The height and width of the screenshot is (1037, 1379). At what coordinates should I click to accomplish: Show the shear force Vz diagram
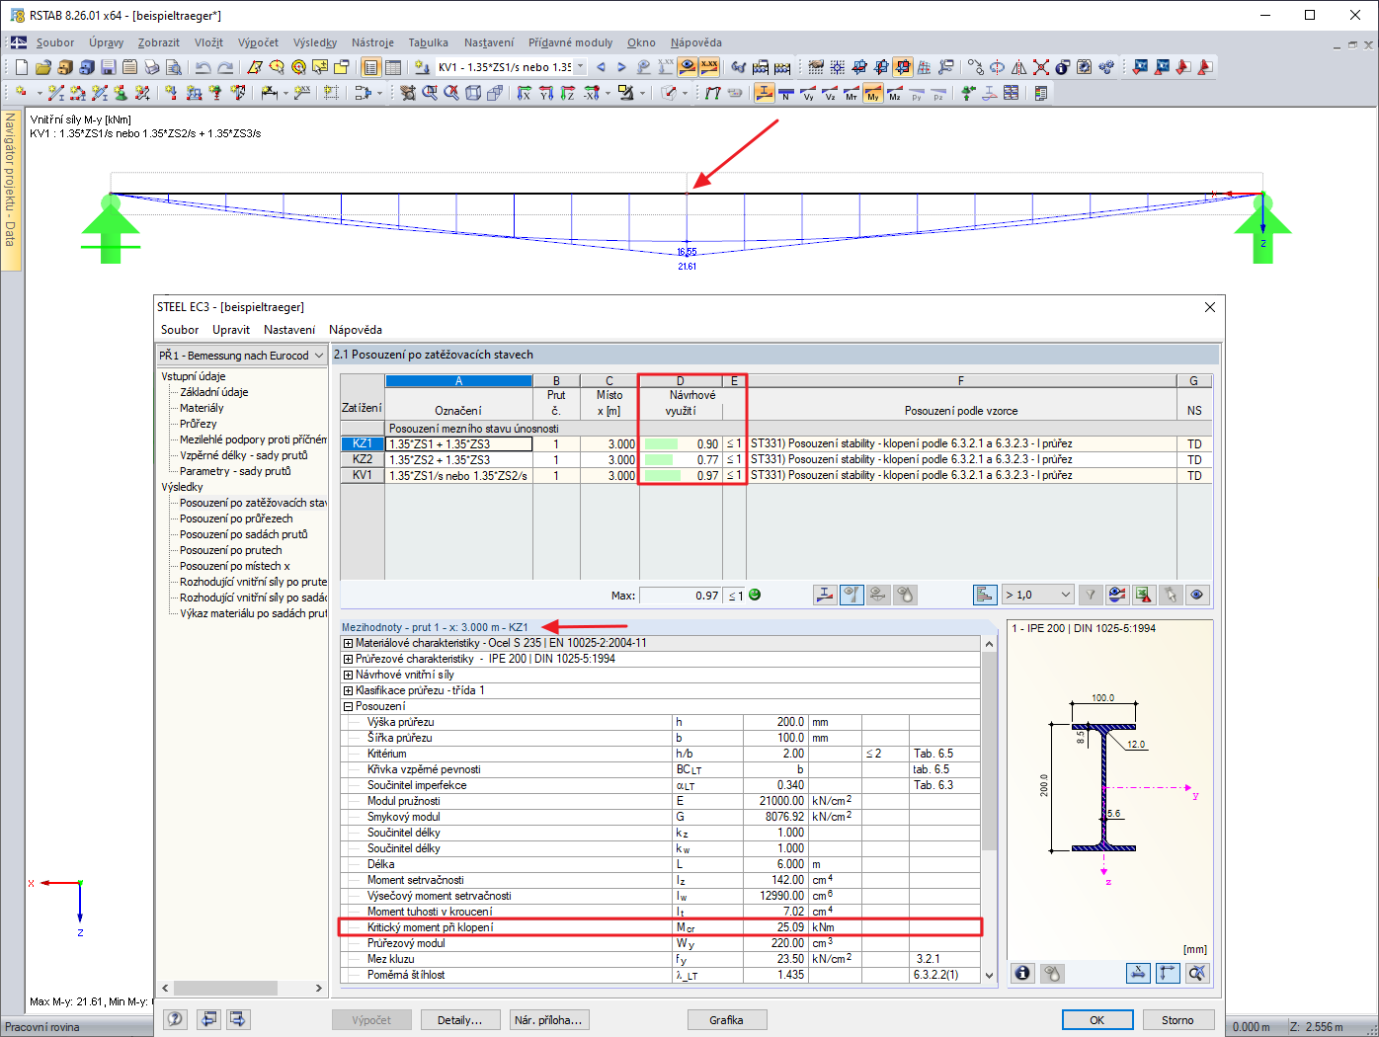pyautogui.click(x=830, y=94)
